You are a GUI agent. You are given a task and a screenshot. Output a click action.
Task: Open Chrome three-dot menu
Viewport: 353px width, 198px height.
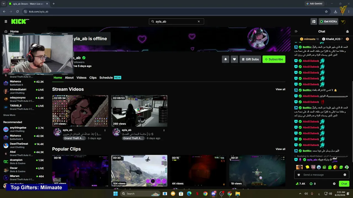coord(349,12)
